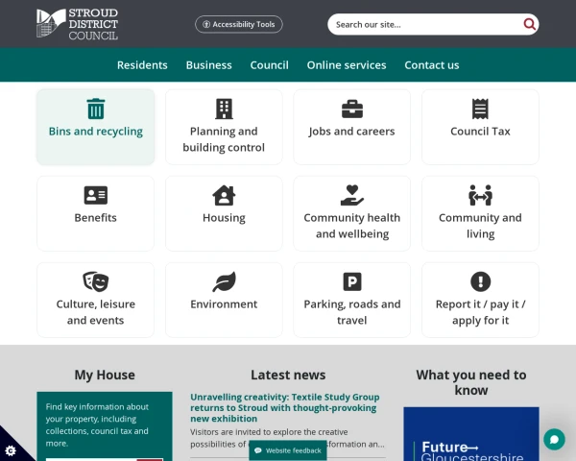This screenshot has width=576, height=461.
Task: Open Parking, roads and travel
Action: (x=352, y=312)
